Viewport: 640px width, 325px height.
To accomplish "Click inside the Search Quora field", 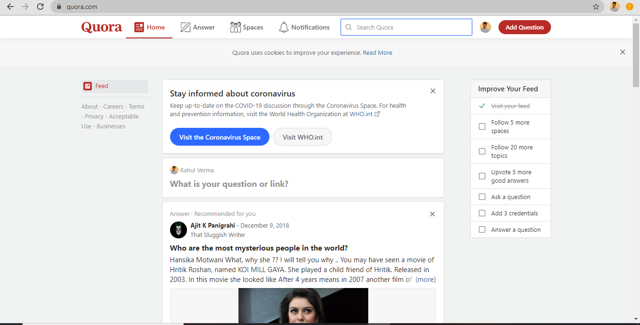I will [x=406, y=27].
